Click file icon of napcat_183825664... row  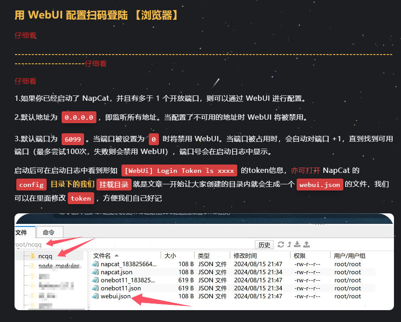click(96, 264)
